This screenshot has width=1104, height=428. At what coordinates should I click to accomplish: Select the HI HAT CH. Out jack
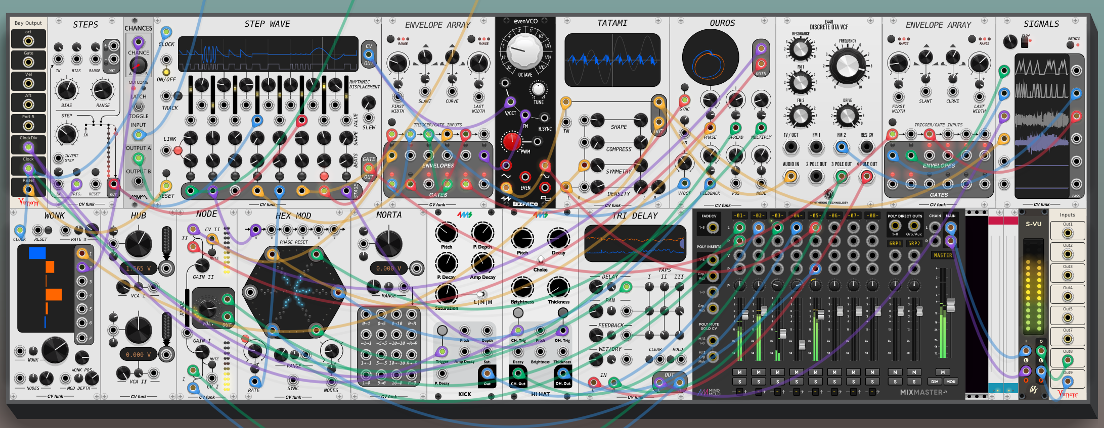[518, 373]
